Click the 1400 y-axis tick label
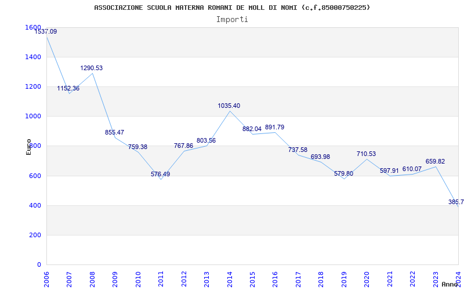The width and height of the screenshot is (464, 290). click(x=32, y=57)
